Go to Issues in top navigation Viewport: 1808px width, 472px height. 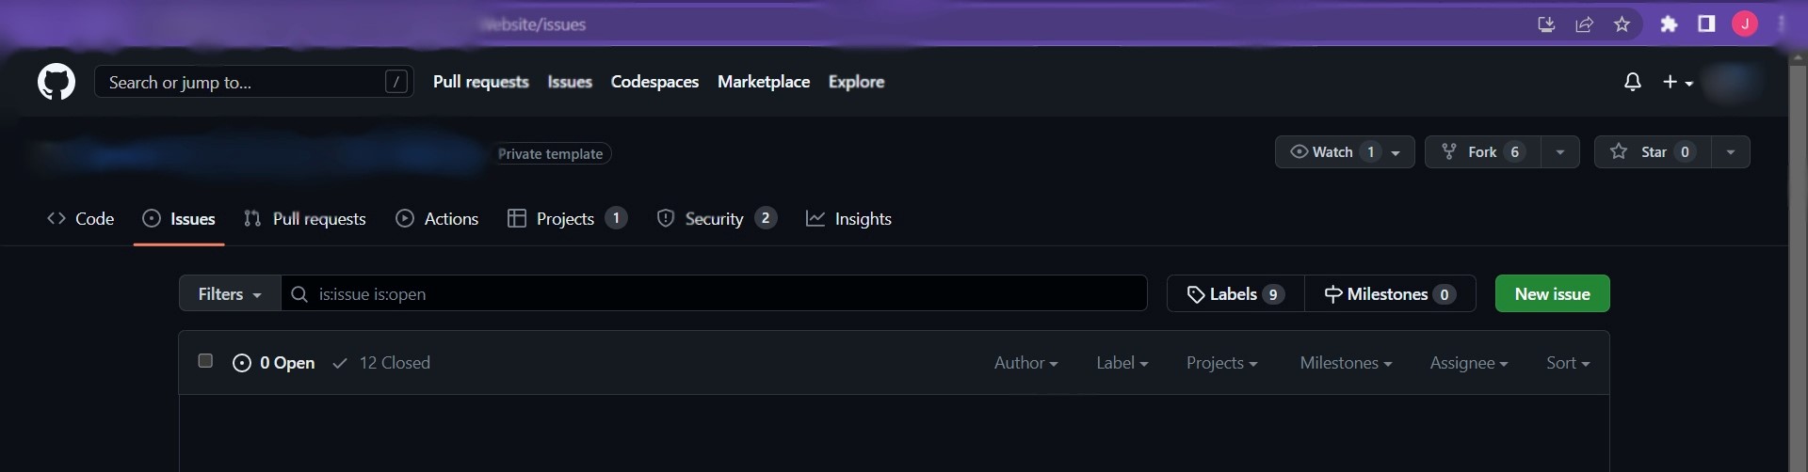click(x=570, y=82)
